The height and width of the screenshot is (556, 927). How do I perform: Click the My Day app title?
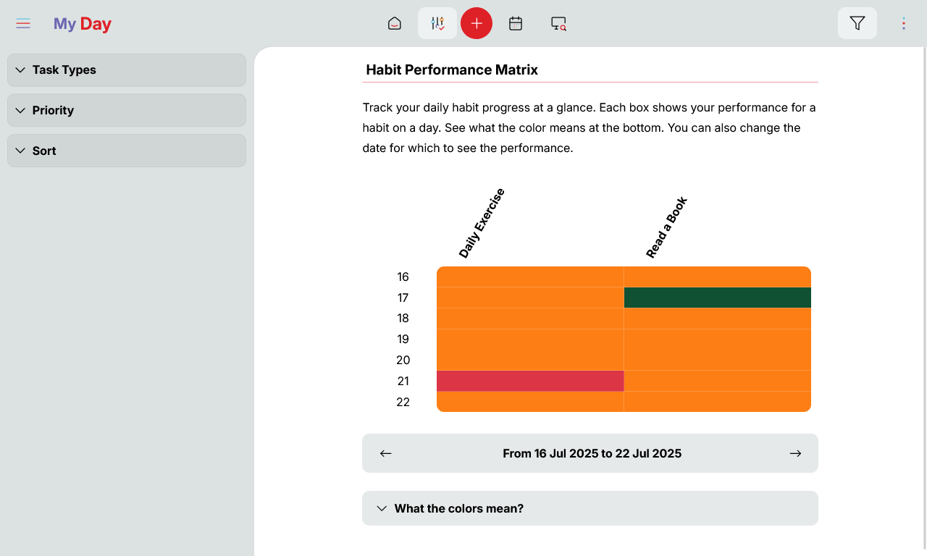[x=83, y=24]
